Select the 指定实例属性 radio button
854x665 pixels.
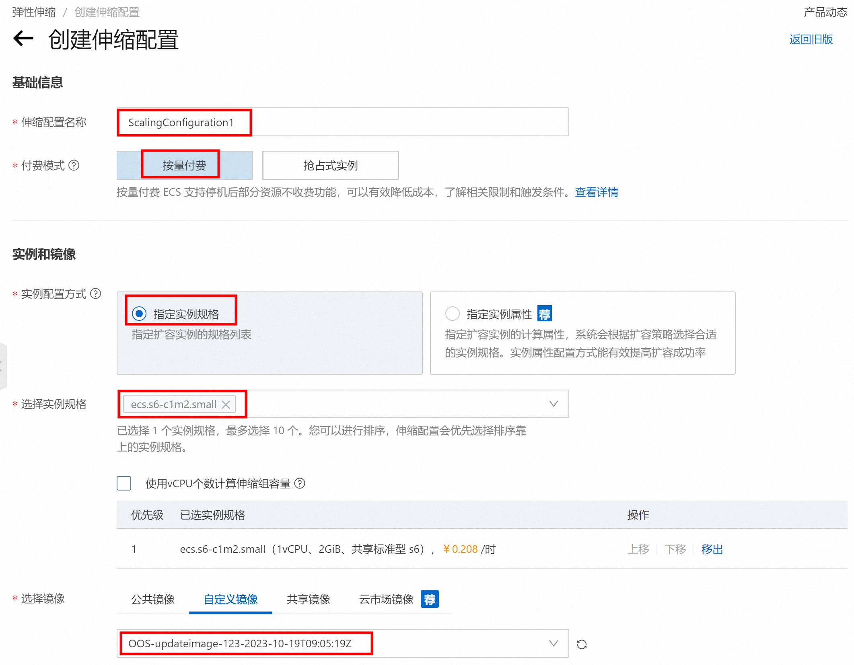pos(452,314)
